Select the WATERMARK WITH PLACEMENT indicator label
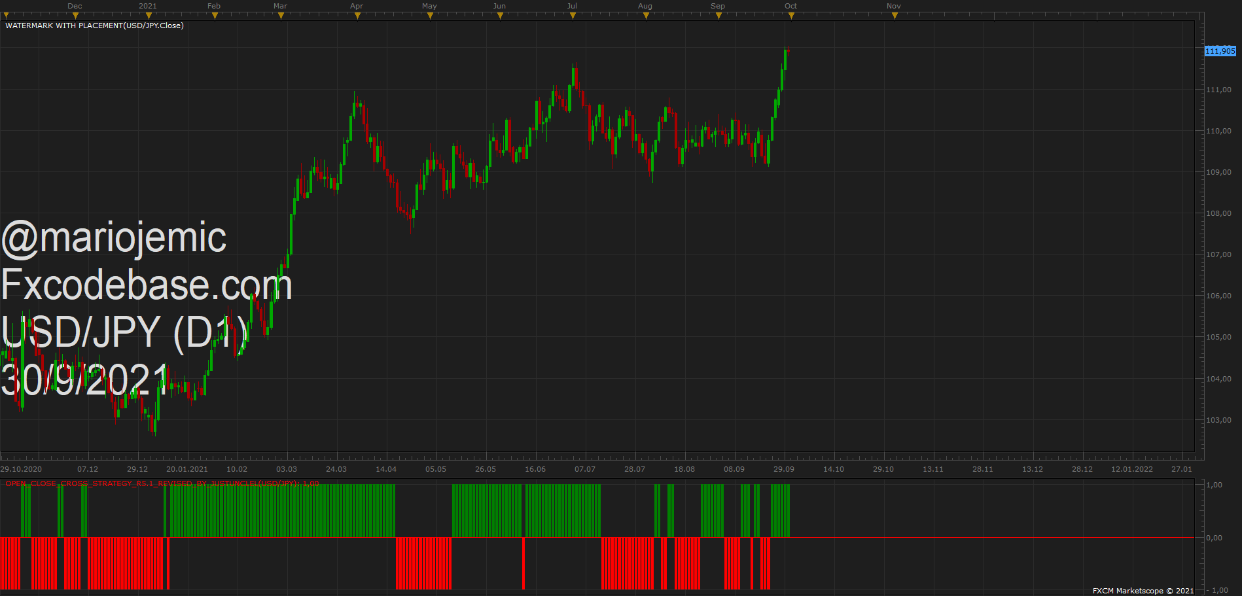 tap(94, 26)
